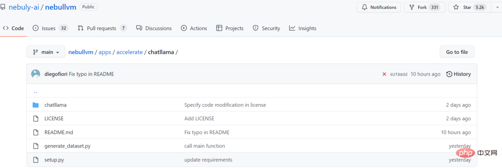Click the file icon beside setup.py
502x168 pixels.
[x=35, y=160]
